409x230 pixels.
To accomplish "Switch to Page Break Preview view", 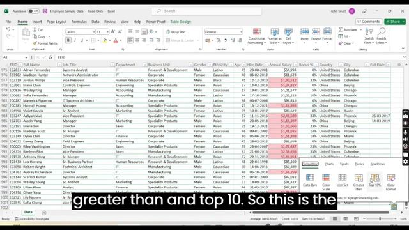I will point(356,218).
